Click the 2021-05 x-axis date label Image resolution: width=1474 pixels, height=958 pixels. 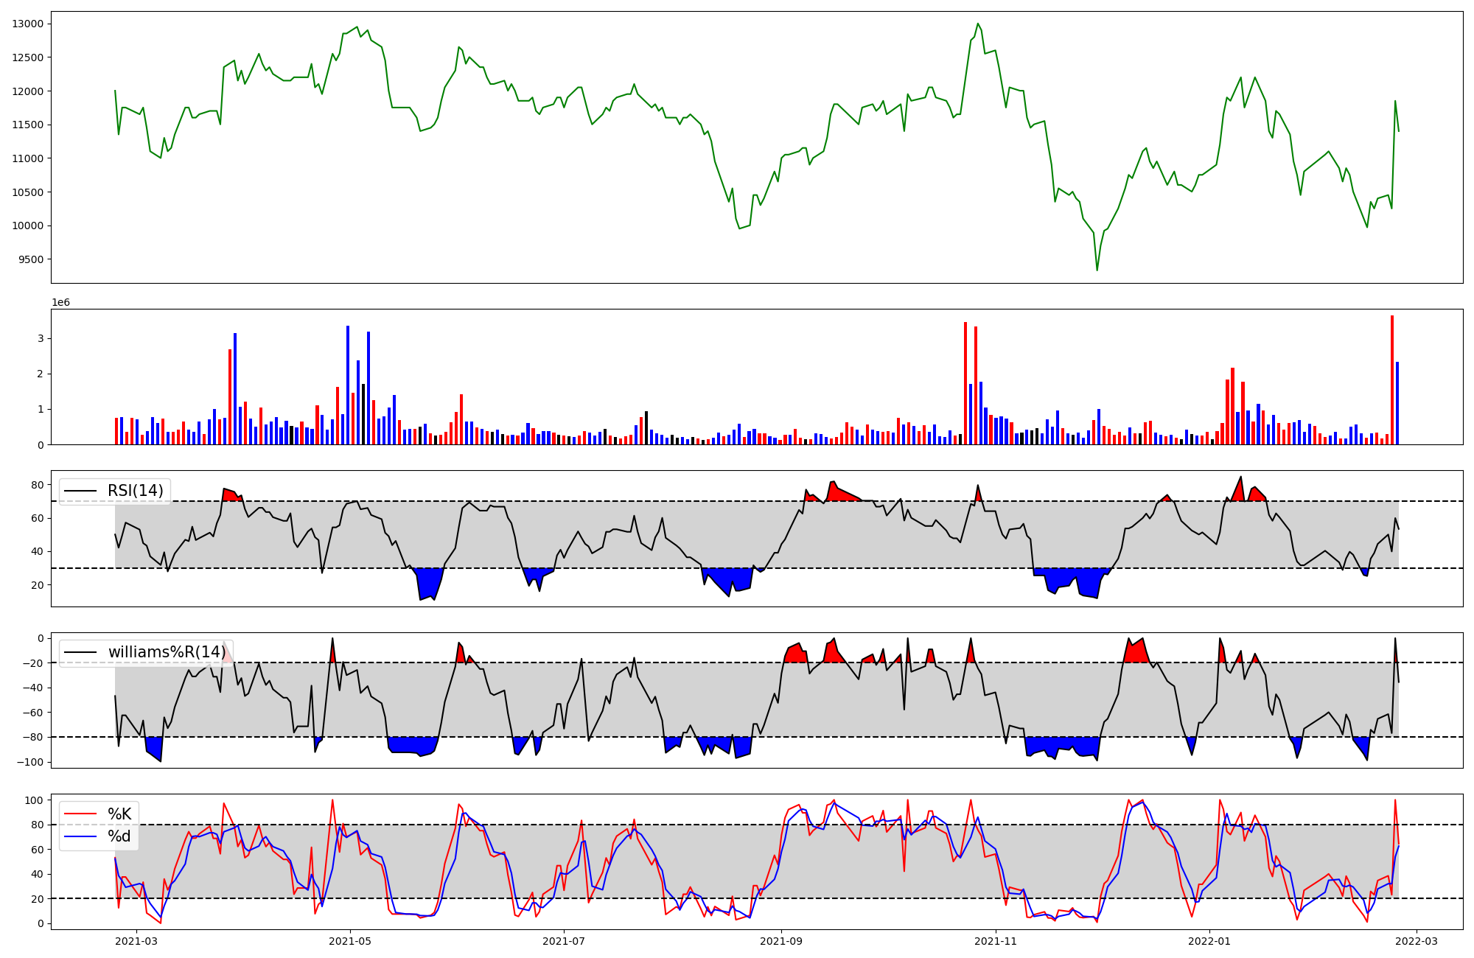350,940
